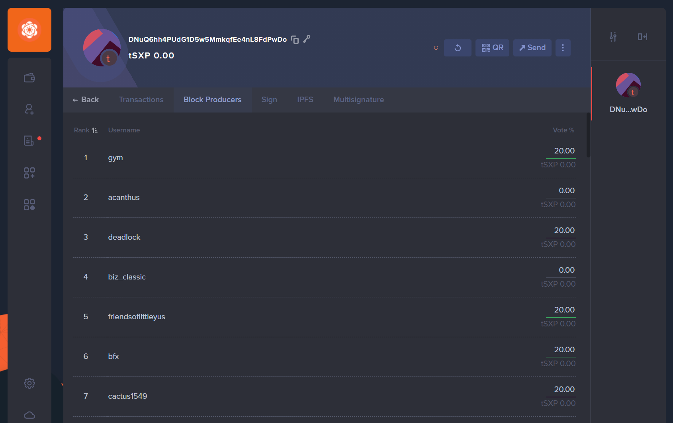Viewport: 673px width, 423px height.
Task: Click the tSXP 0.00 balance text
Action: point(151,56)
